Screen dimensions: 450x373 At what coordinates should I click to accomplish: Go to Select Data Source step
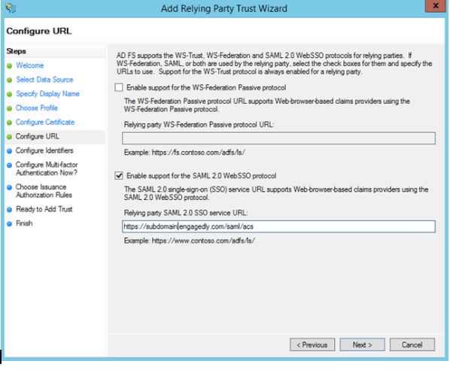click(x=44, y=80)
